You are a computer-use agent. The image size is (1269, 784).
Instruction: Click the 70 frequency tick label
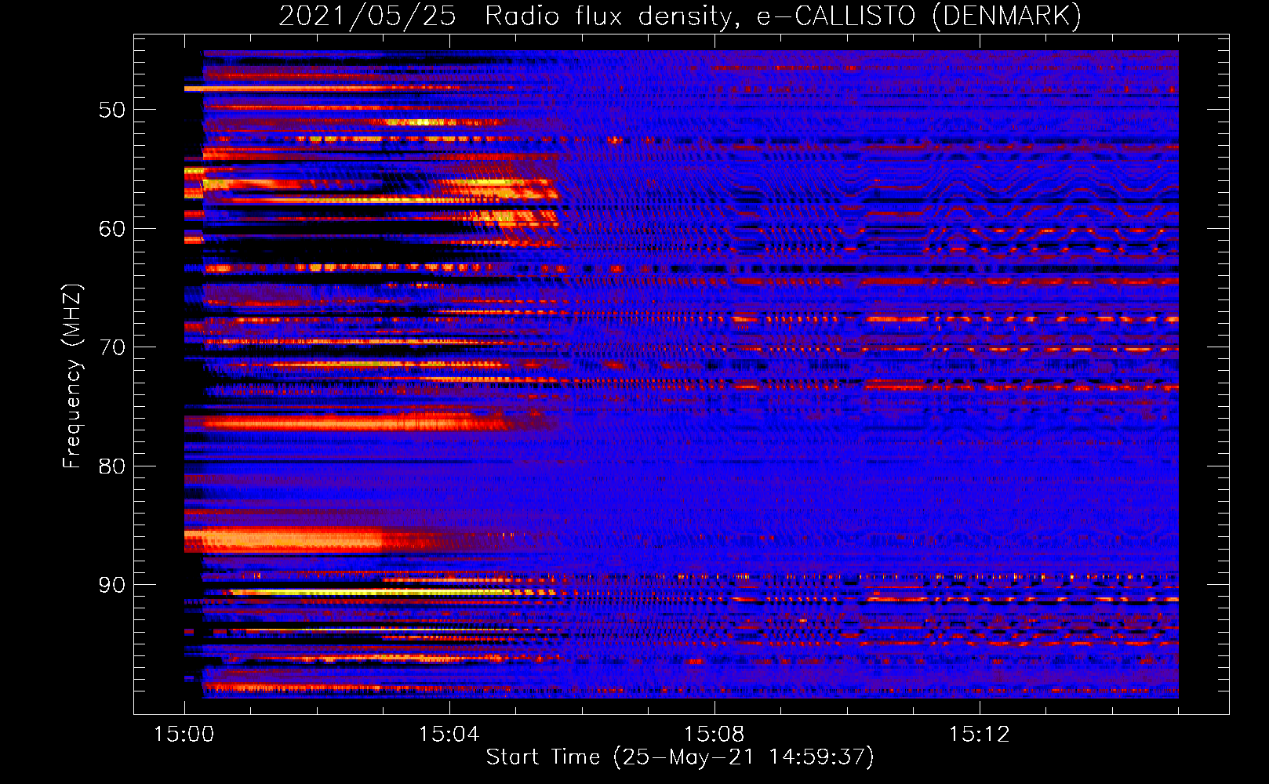click(112, 347)
